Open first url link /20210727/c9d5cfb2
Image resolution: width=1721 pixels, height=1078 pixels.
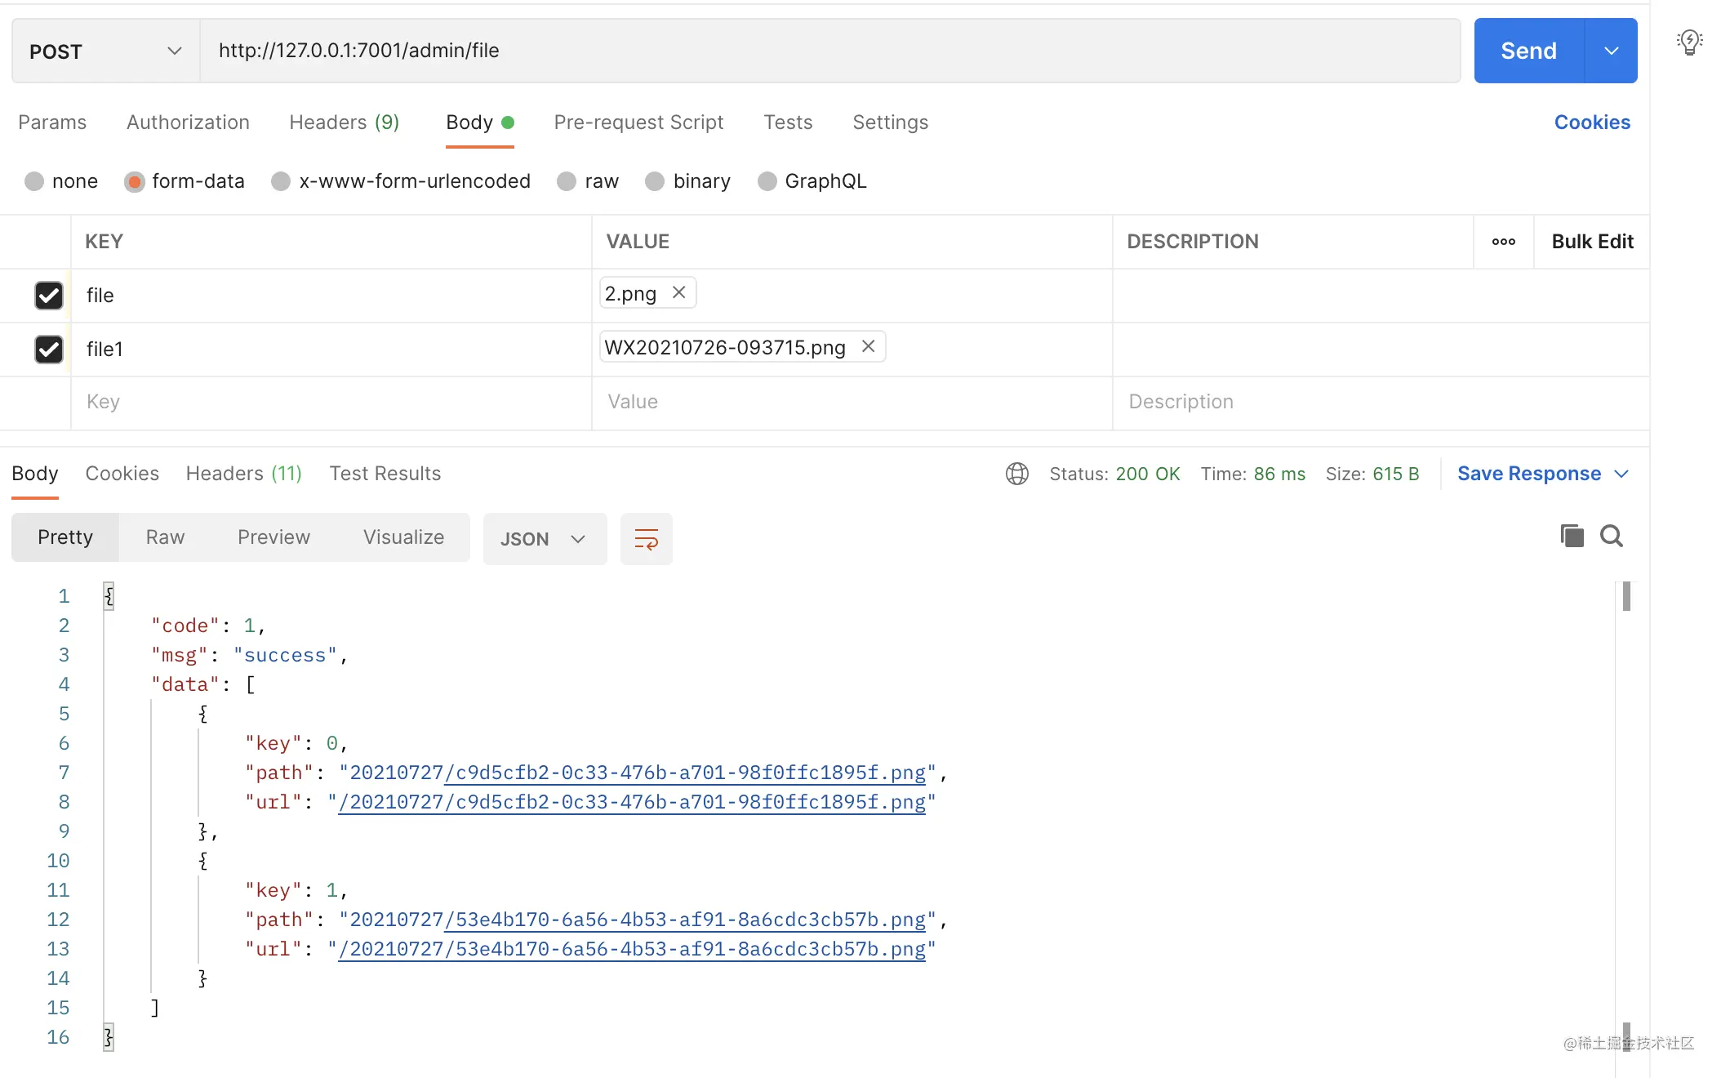(x=632, y=802)
